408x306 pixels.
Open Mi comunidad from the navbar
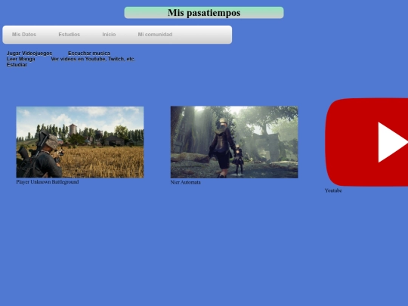(x=155, y=34)
